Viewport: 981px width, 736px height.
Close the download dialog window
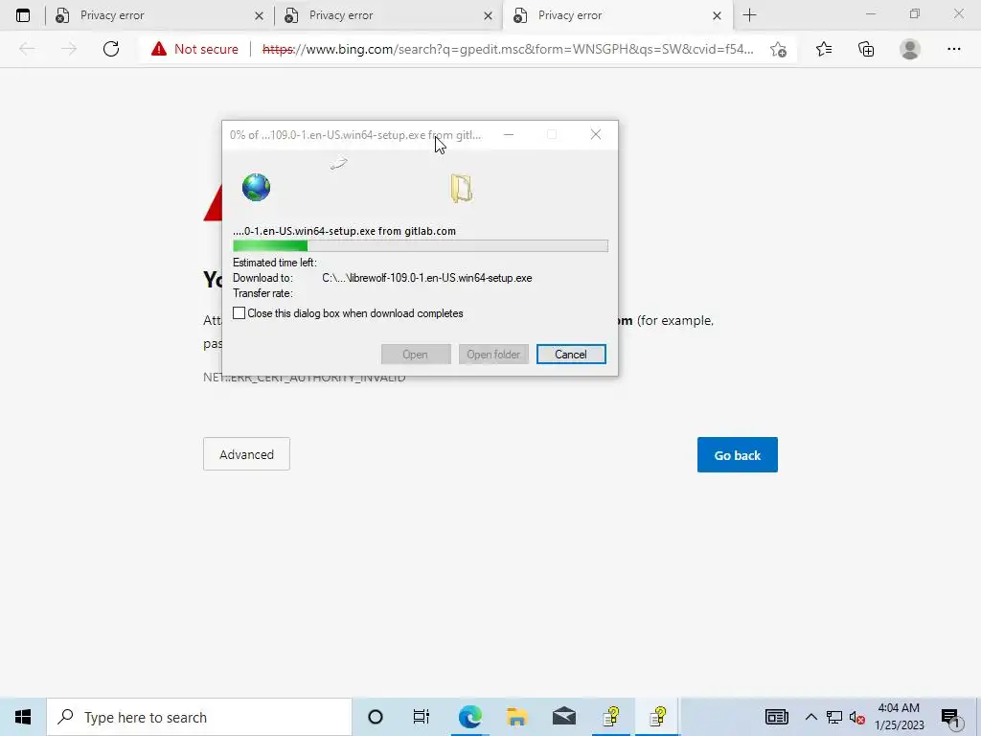click(x=596, y=134)
